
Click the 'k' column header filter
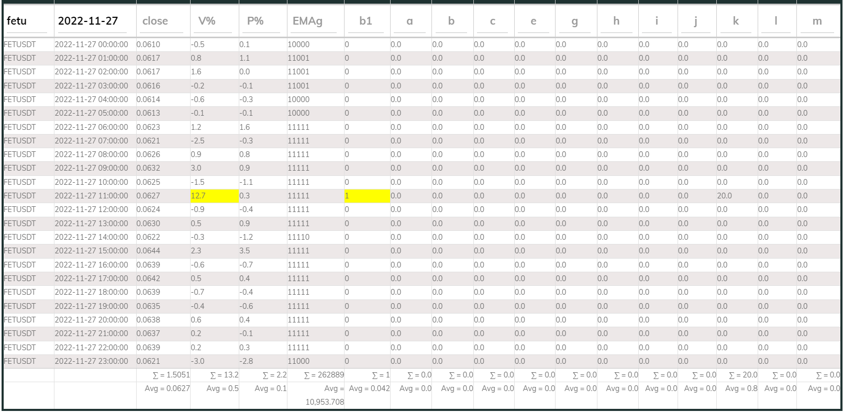coord(736,21)
